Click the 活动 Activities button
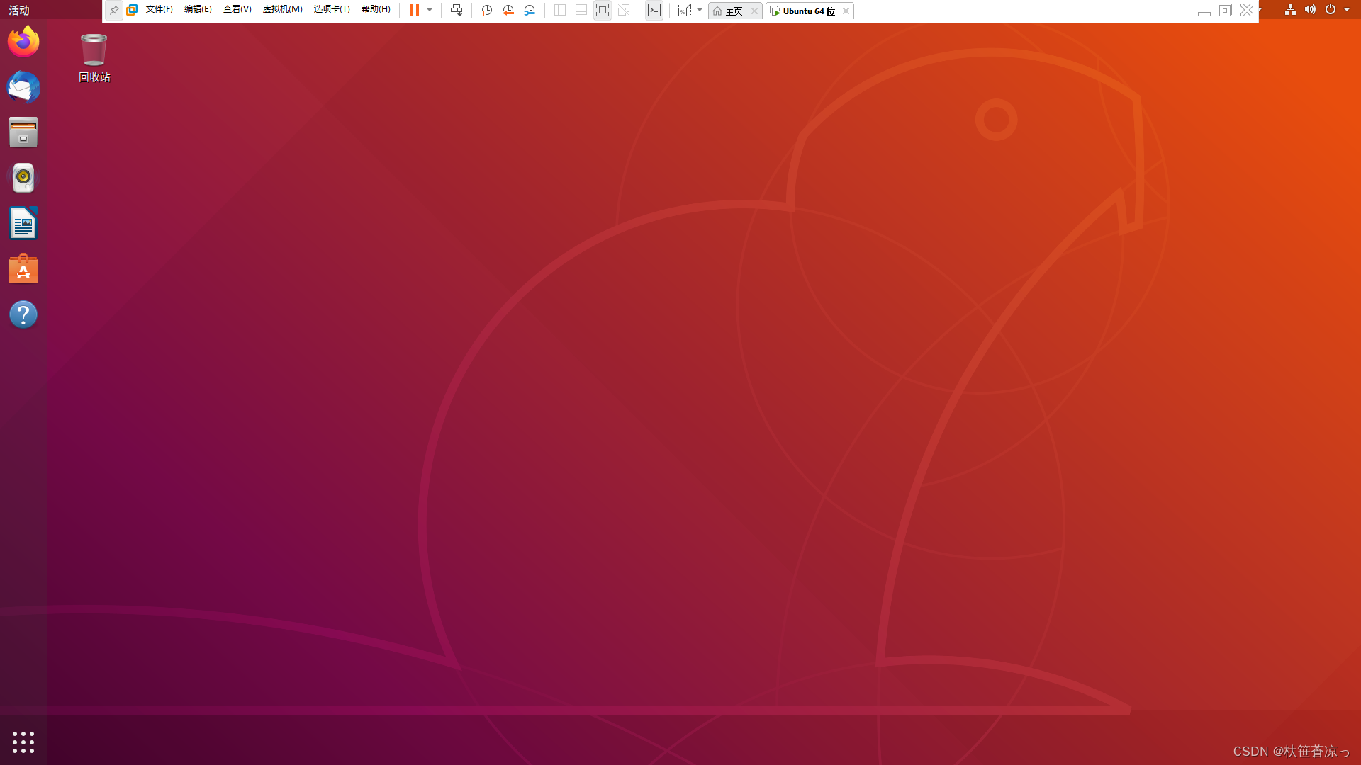Viewport: 1361px width, 765px height. tap(19, 11)
